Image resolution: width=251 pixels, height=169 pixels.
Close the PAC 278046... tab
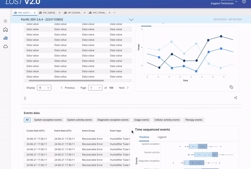coord(109,13)
